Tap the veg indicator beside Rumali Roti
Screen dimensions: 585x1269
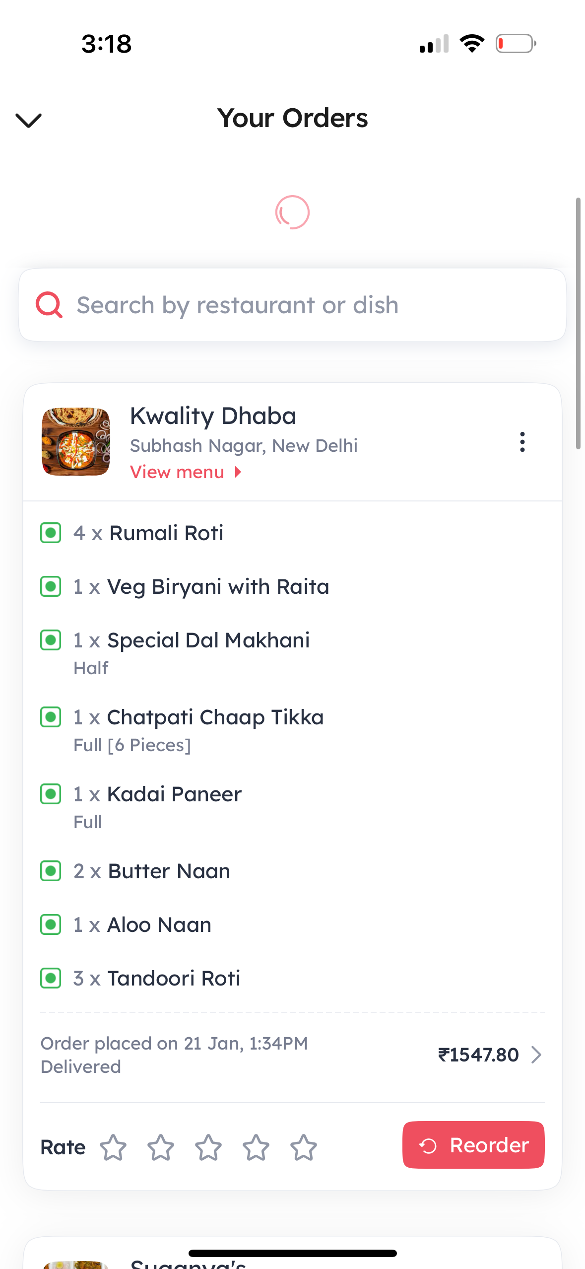click(51, 533)
